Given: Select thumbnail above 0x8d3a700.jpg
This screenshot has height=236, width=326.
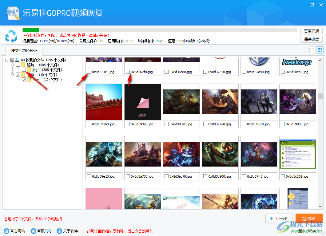Looking at the screenshot, I should click(143, 154).
